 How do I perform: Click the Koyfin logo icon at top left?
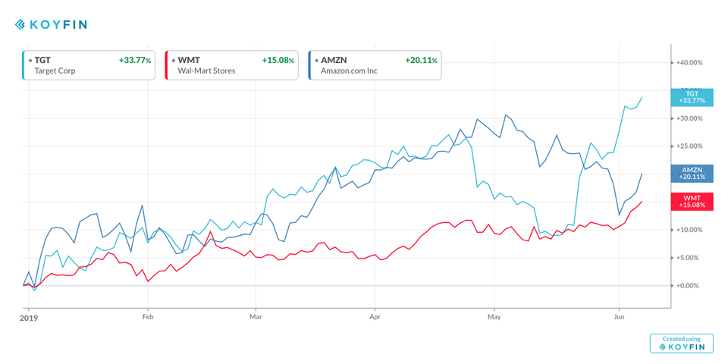20,25
